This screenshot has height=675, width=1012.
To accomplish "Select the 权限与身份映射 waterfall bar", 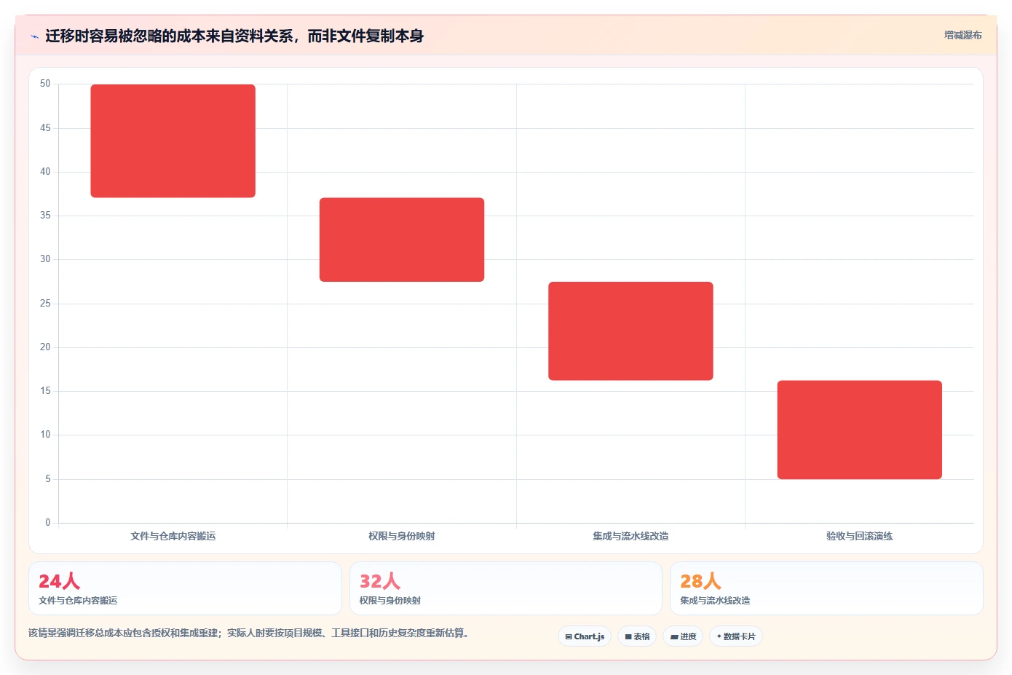I will [x=402, y=240].
